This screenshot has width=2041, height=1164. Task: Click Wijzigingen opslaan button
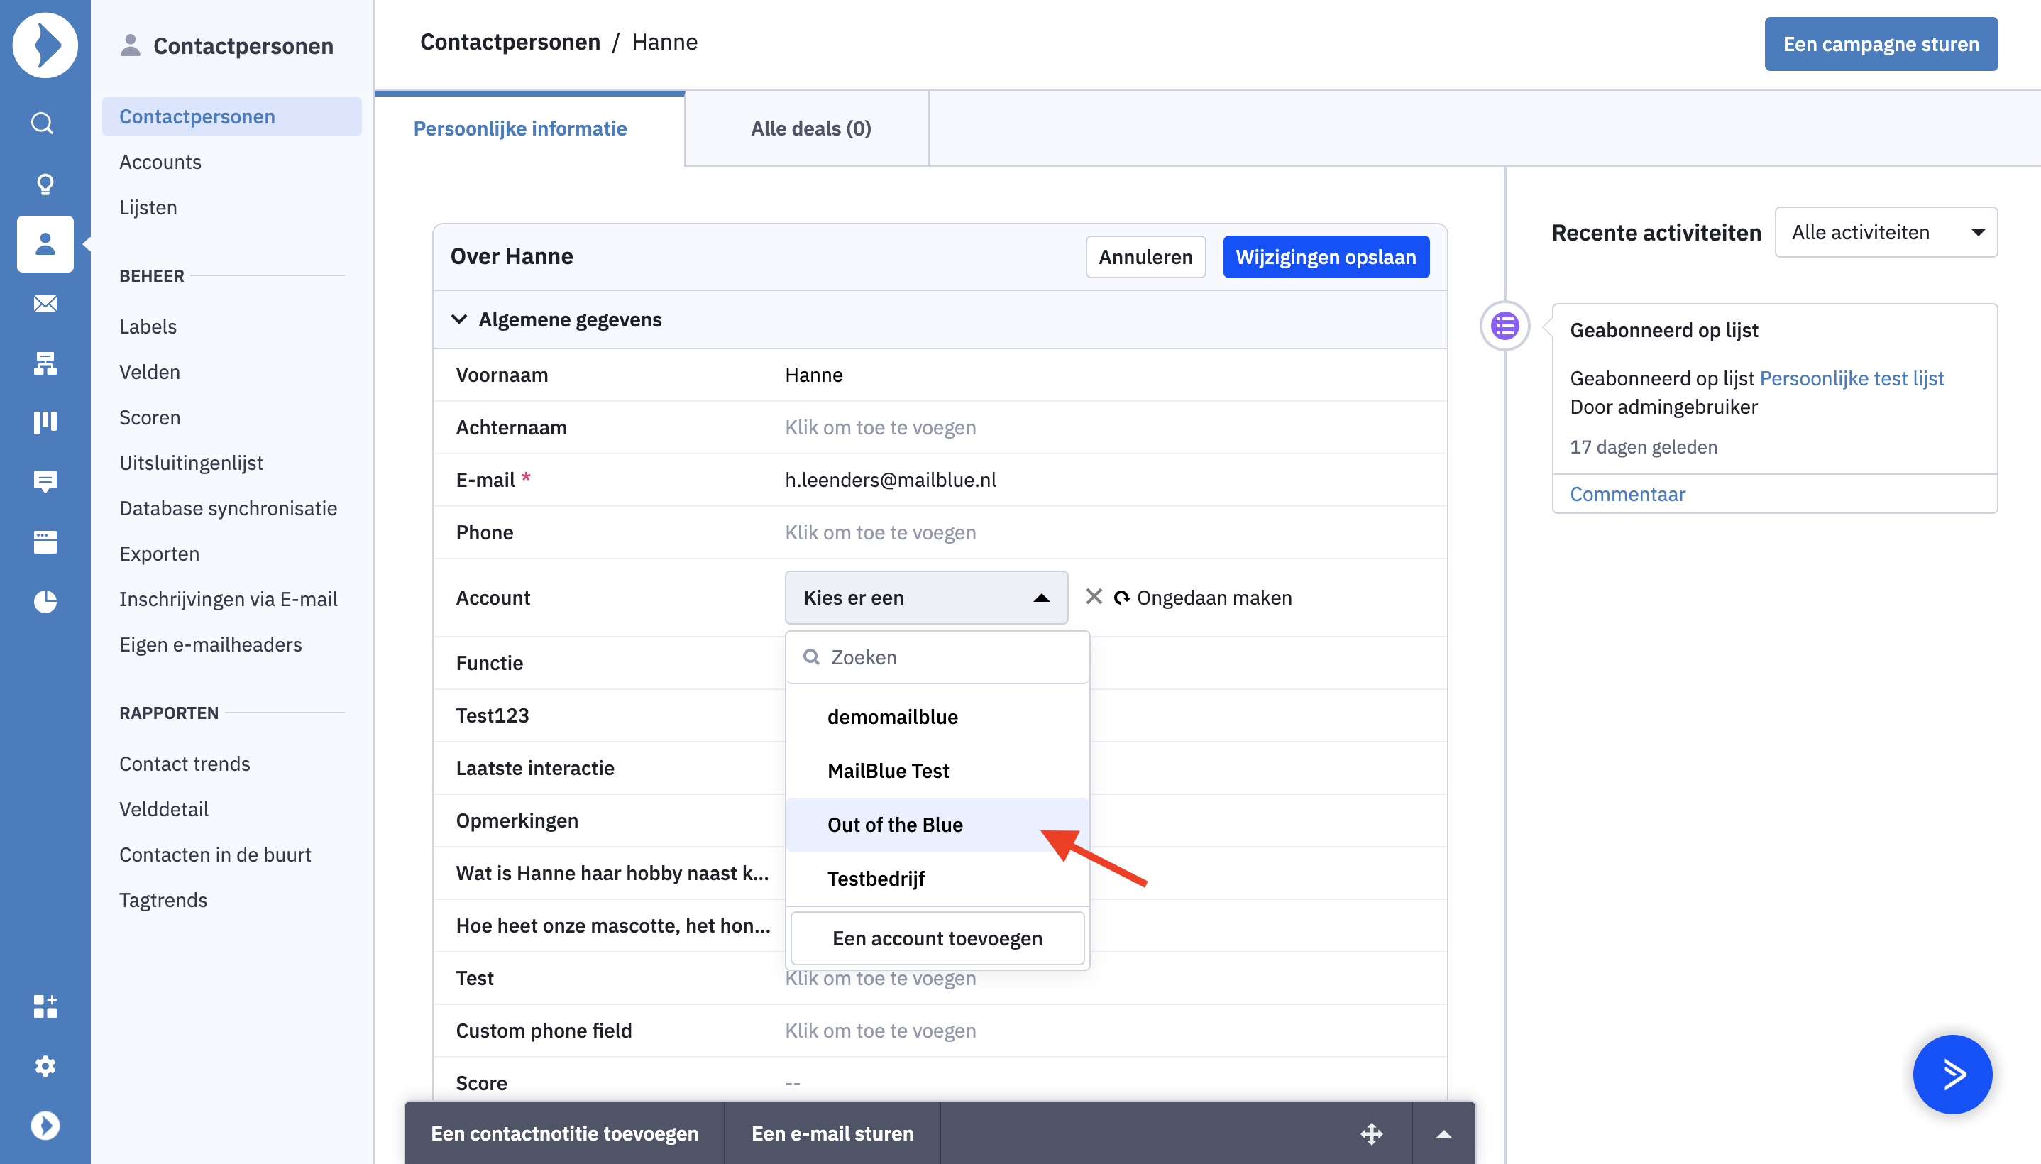pos(1326,257)
